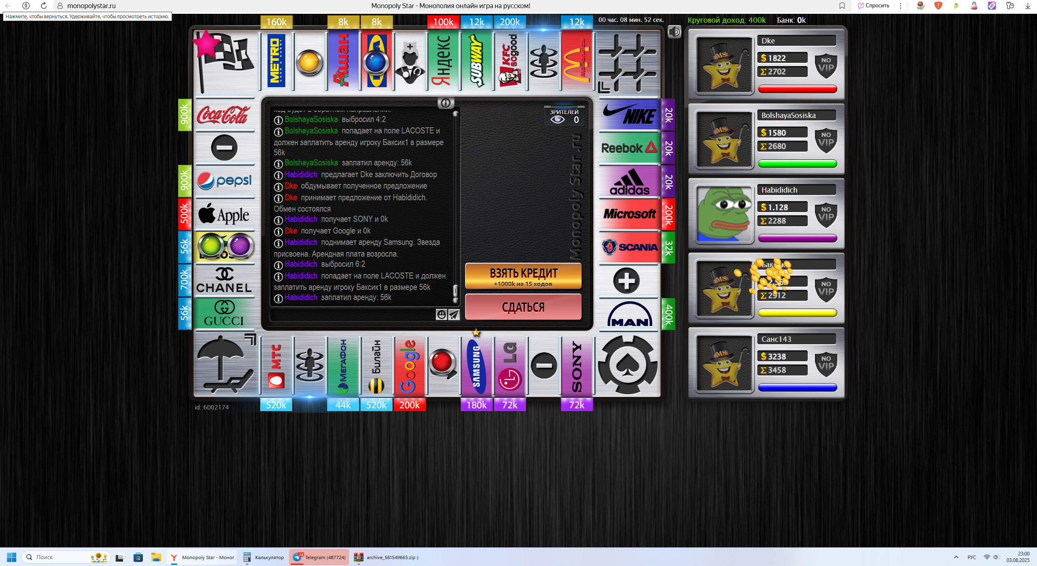The height and width of the screenshot is (566, 1037).
Task: Select the Pepsi property cell
Action: point(224,181)
